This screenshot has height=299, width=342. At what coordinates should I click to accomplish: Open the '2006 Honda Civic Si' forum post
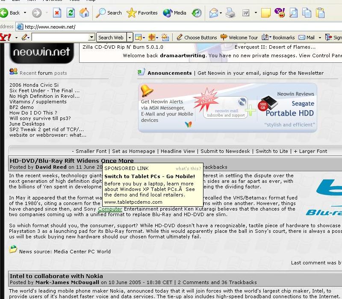[34, 85]
